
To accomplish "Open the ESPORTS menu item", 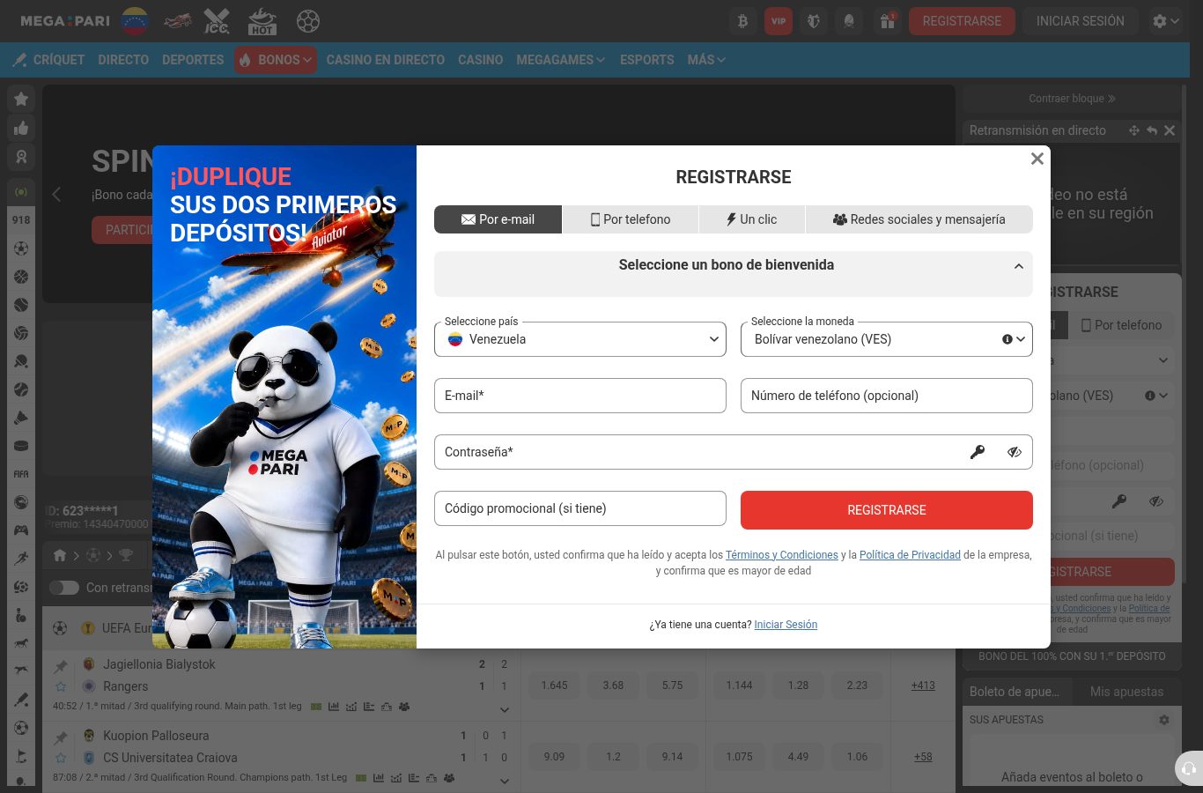I will point(646,60).
